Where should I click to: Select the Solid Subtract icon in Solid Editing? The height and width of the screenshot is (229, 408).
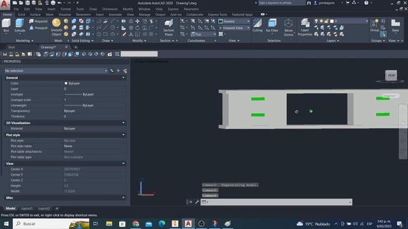coord(74,27)
